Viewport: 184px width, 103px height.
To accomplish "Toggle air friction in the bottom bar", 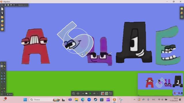I will point(107,94).
